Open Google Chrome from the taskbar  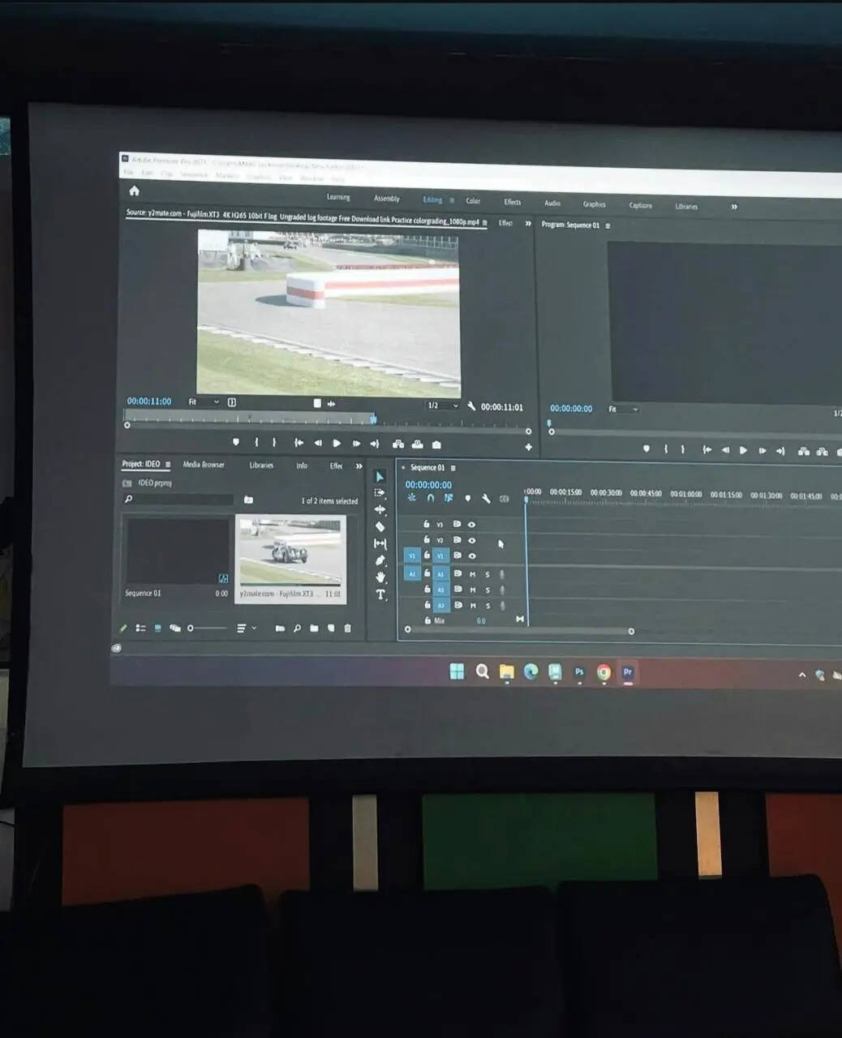(x=603, y=672)
